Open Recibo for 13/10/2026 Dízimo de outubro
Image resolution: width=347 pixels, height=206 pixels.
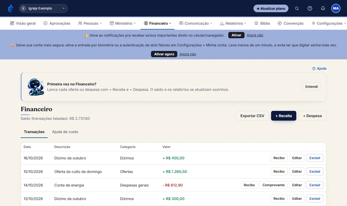[279, 199]
